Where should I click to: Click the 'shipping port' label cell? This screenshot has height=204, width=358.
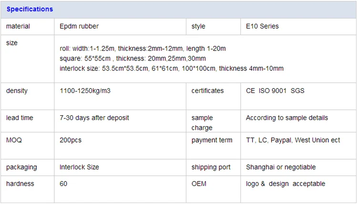coord(211,167)
